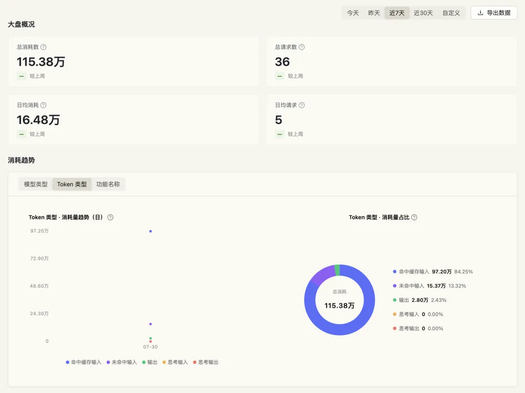
Task: Open the 自定义 date range option
Action: [x=451, y=13]
